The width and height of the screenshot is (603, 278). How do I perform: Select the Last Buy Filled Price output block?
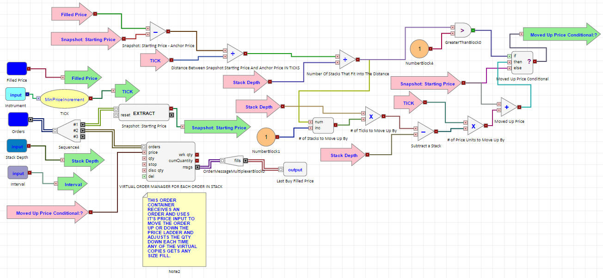coord(295,169)
